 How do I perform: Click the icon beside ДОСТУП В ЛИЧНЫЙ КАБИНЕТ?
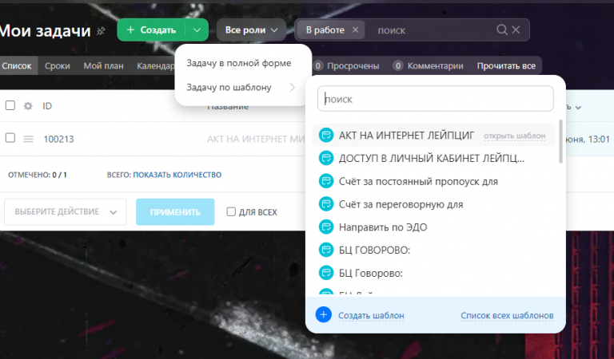326,158
